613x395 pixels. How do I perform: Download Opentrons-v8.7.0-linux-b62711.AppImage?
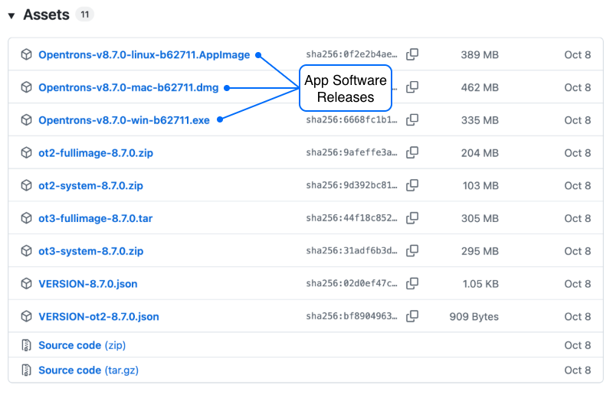point(144,54)
